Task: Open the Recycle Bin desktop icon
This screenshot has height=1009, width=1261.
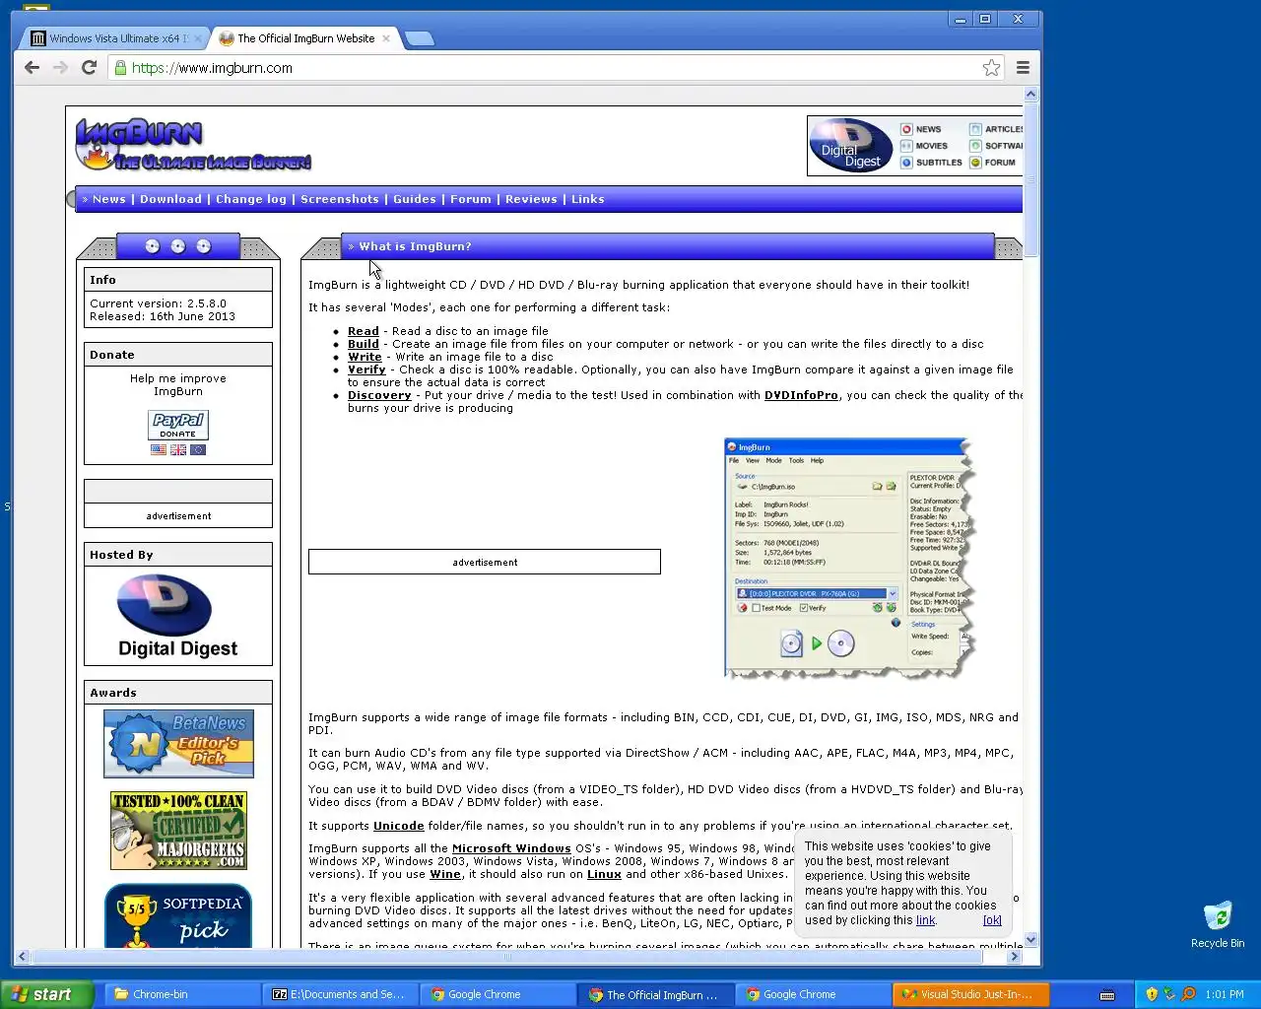Action: tap(1218, 924)
